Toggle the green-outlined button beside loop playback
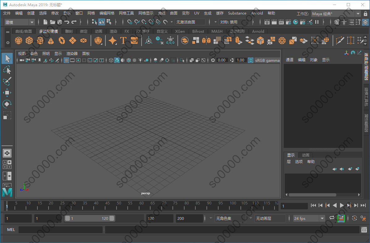 (x=341, y=218)
